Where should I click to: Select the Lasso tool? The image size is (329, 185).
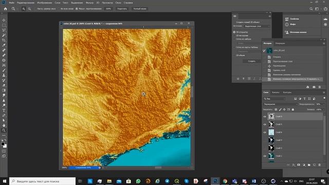4,30
